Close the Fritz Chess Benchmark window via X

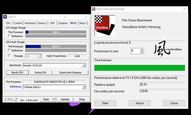click(184, 9)
